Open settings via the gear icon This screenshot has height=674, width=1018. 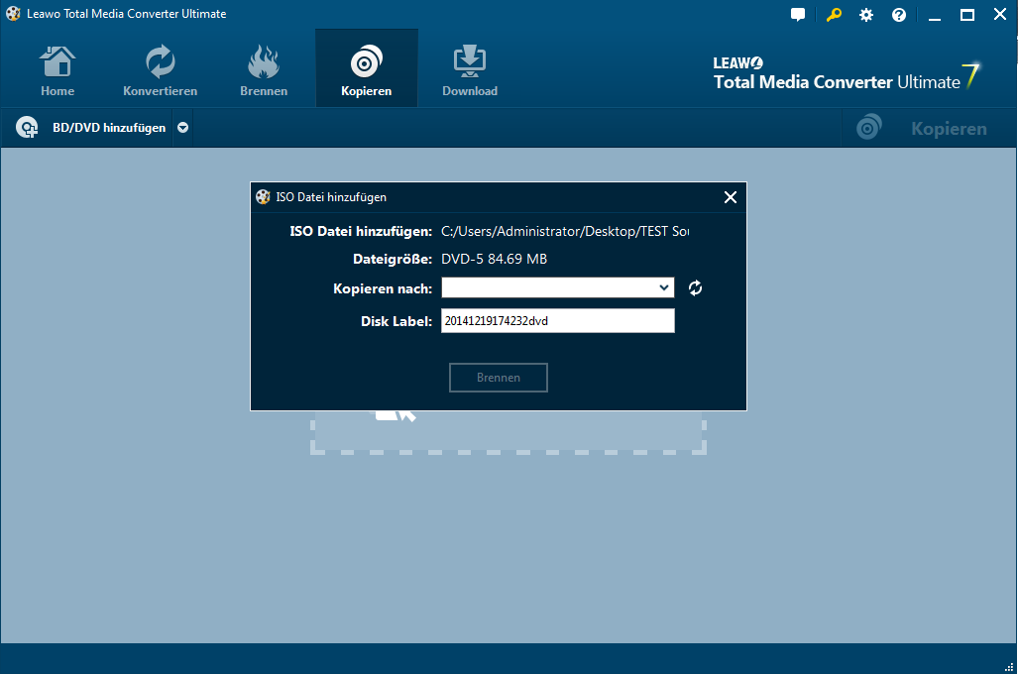click(x=866, y=15)
